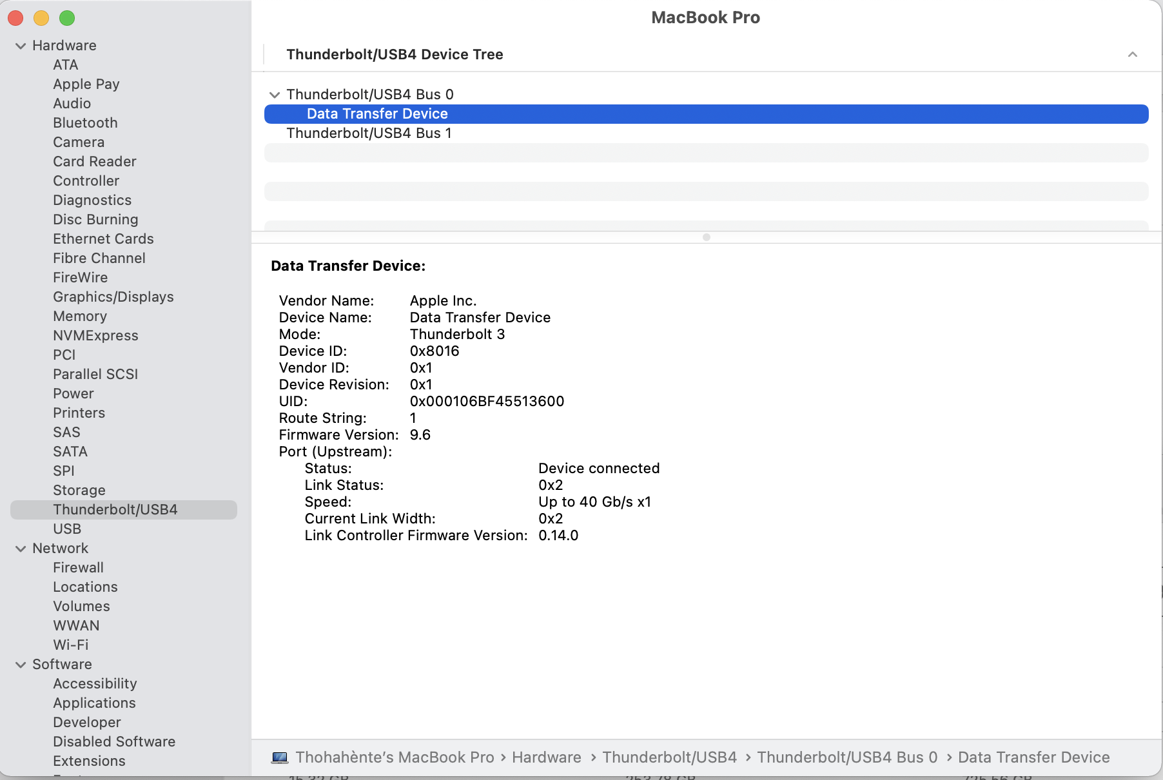Click the MacBook Pro computer icon in the path bar
The width and height of the screenshot is (1163, 780).
pos(280,757)
